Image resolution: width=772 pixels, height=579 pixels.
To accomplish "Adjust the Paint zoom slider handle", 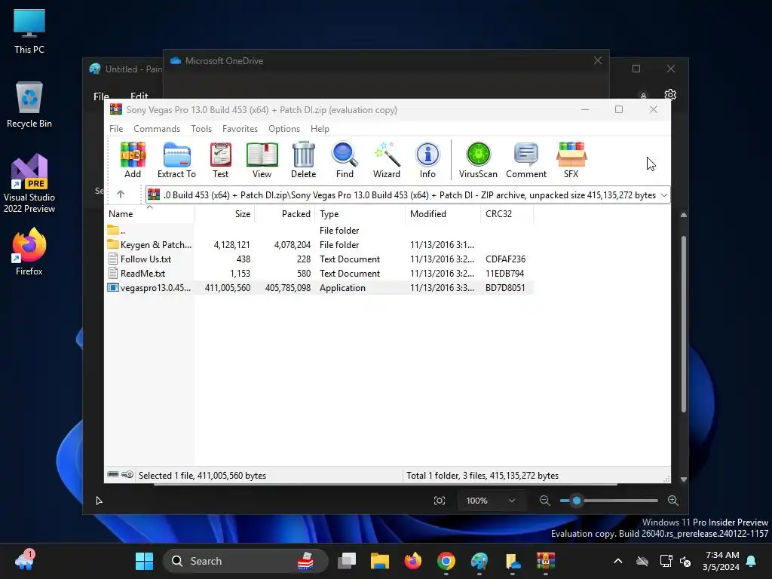I will 577,501.
